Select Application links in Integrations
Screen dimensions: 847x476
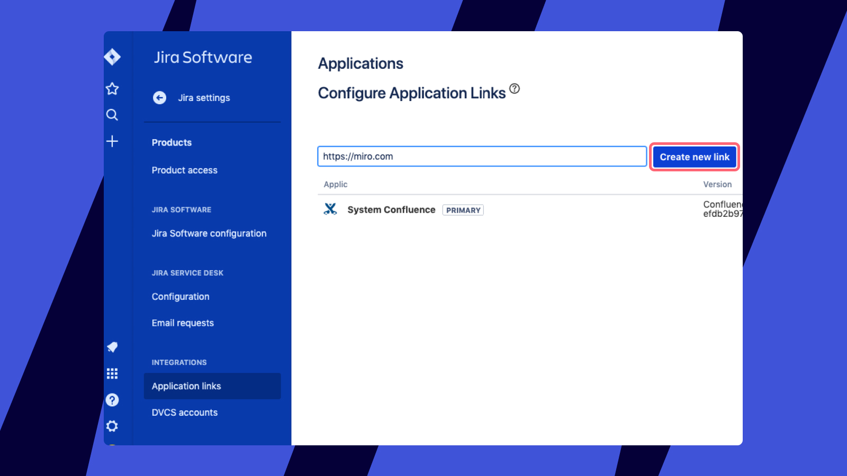[x=186, y=386]
